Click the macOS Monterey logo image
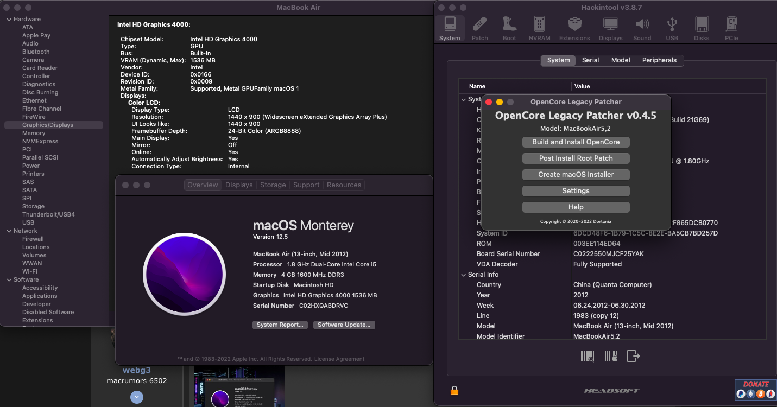The width and height of the screenshot is (777, 407). click(184, 274)
